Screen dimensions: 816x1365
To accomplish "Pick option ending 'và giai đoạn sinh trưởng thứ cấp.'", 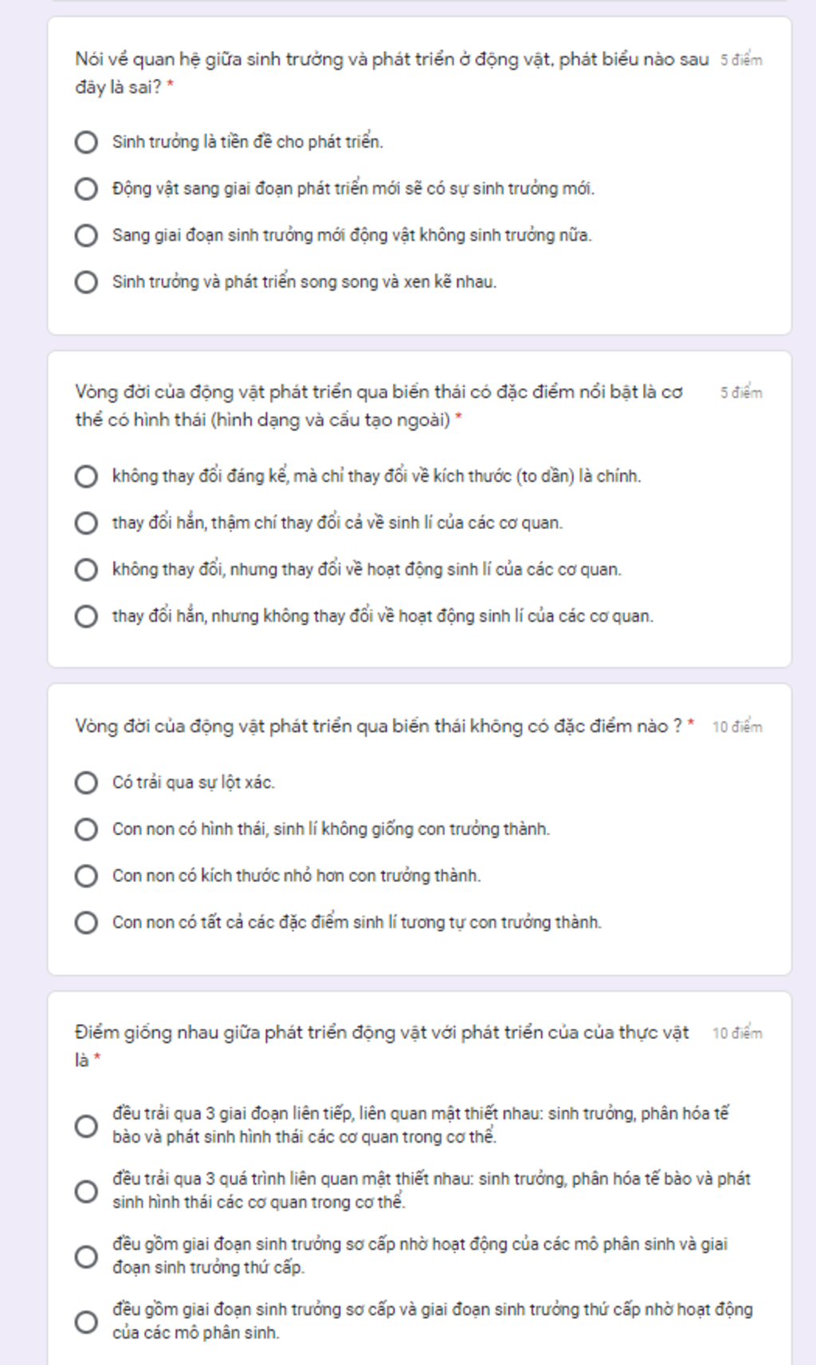I will [86, 1257].
